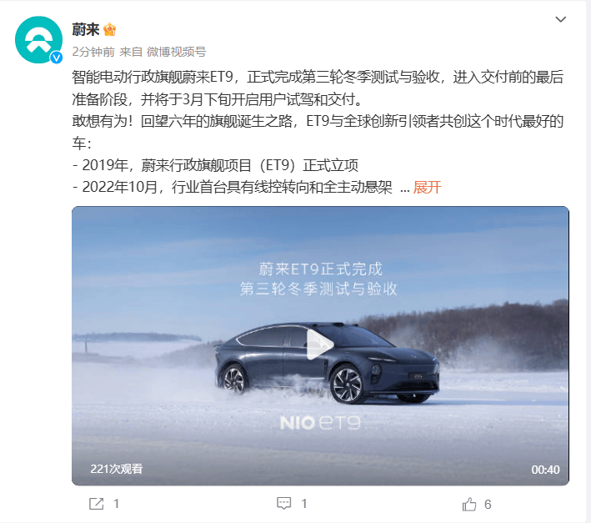Expand full post text via 展开
This screenshot has height=523, width=591.
(x=427, y=187)
